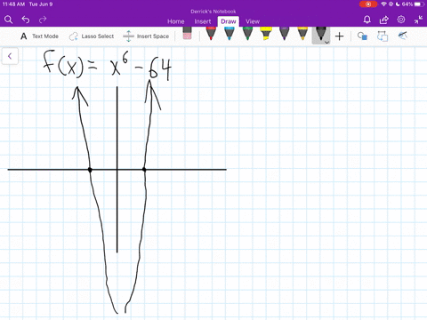Enable Text Mode
Screen dimensions: 427x320
coord(39,36)
